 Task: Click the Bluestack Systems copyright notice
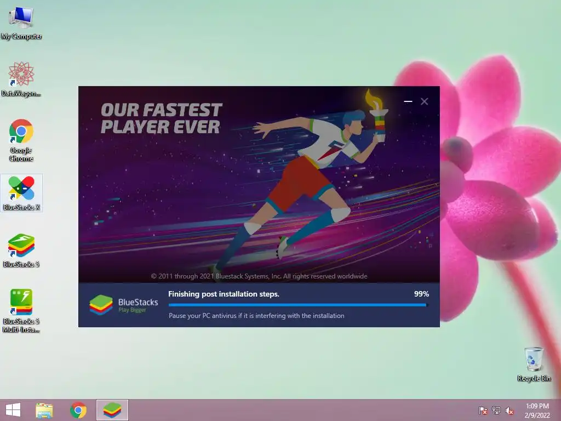pos(259,276)
